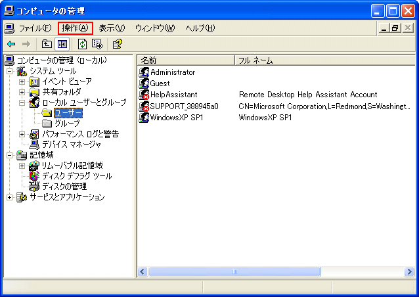Click the WindowsXP SP1 user icon
This screenshot has height=297, width=419.
[x=144, y=118]
